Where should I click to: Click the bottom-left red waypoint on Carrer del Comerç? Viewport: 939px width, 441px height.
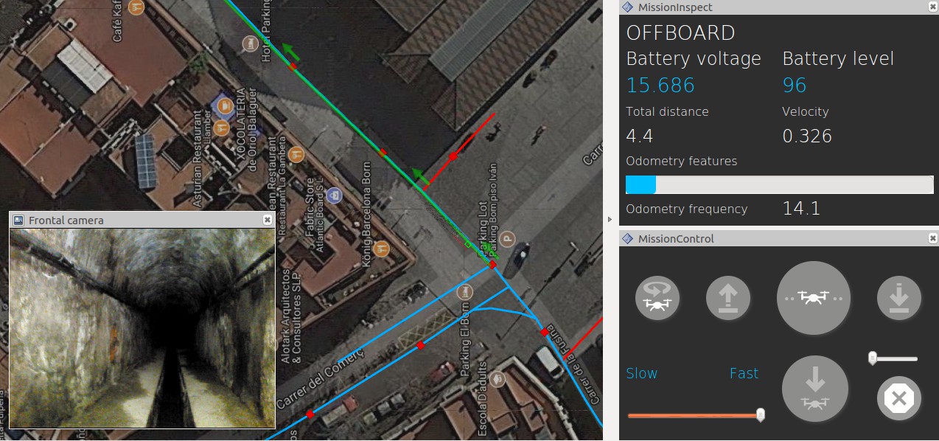point(310,414)
